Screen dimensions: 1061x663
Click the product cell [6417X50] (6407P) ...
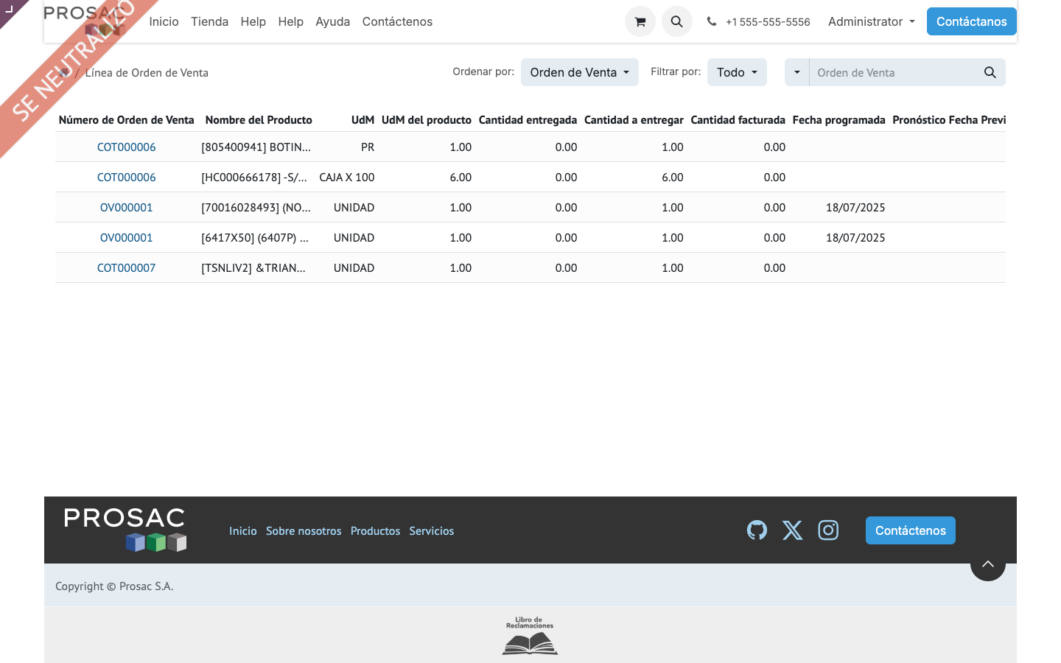pos(255,237)
